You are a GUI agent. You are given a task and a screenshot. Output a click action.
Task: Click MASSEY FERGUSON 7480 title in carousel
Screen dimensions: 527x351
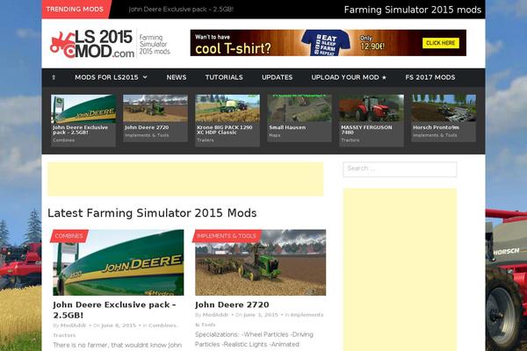tap(366, 130)
